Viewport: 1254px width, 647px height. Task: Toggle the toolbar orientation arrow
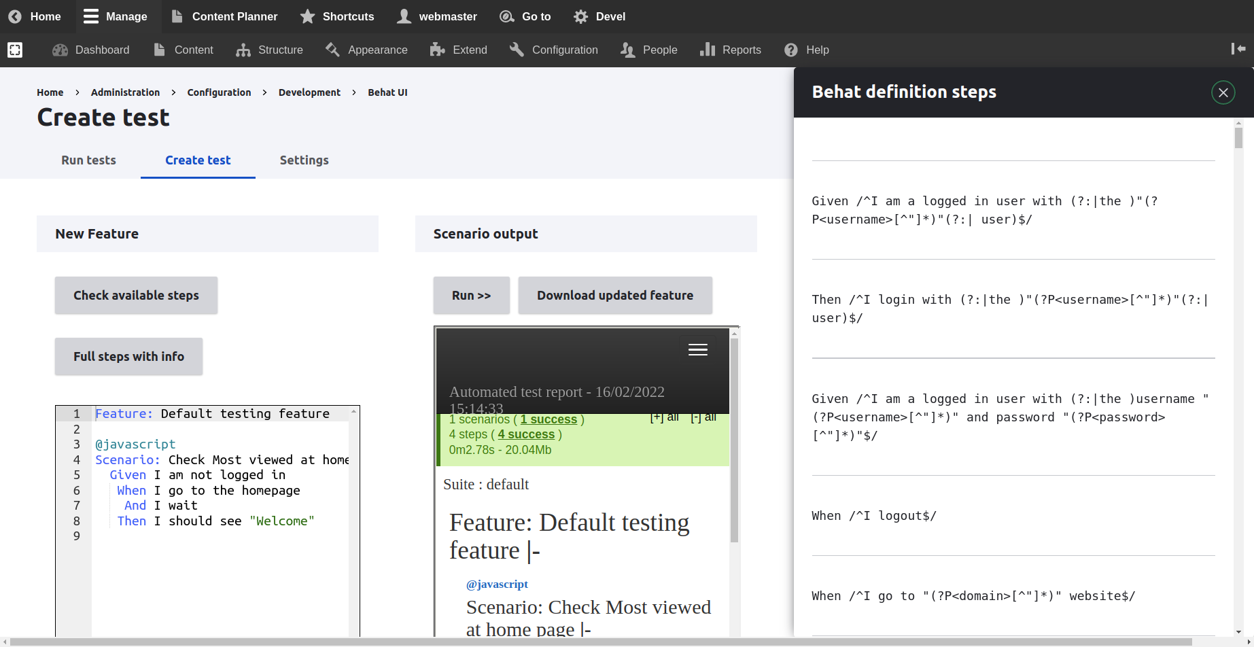[1238, 49]
